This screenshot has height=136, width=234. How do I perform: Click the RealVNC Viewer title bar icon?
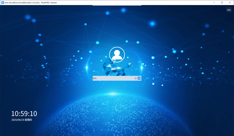click(2, 2)
